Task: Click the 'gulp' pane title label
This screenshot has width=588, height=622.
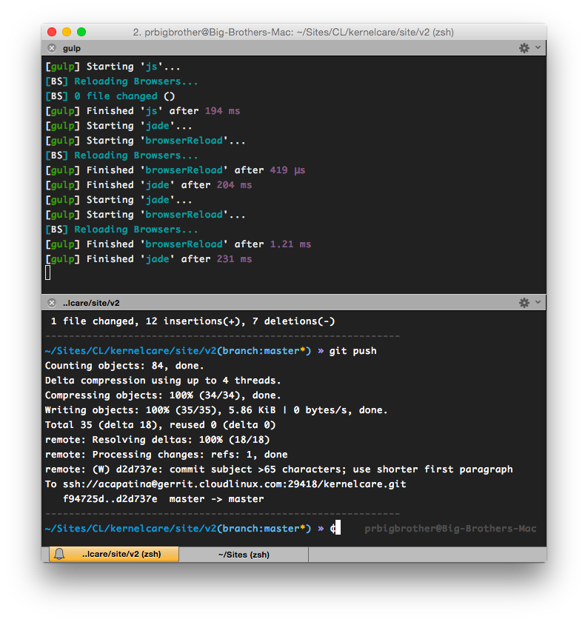Action: (72, 48)
